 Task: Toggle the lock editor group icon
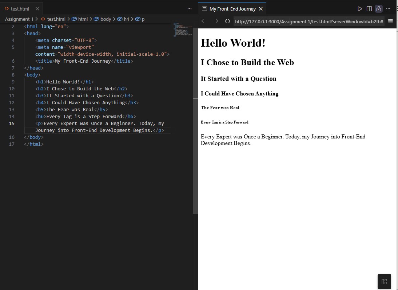point(379,9)
